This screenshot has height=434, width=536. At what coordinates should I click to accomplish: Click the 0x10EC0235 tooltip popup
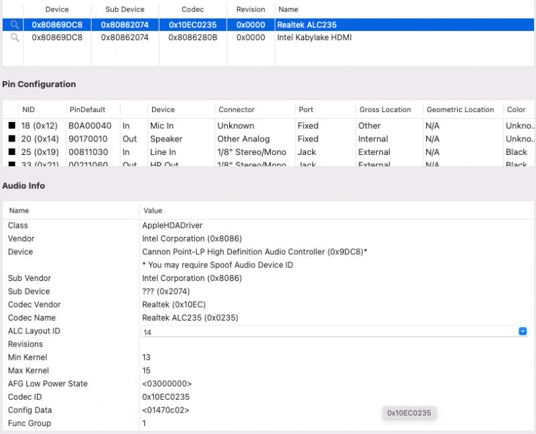[409, 413]
